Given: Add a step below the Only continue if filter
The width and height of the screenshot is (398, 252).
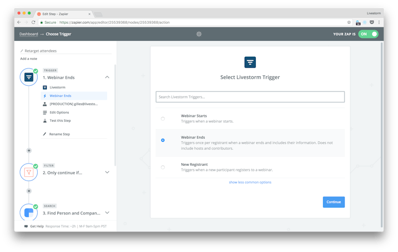Looking at the screenshot, I should coord(29,191).
